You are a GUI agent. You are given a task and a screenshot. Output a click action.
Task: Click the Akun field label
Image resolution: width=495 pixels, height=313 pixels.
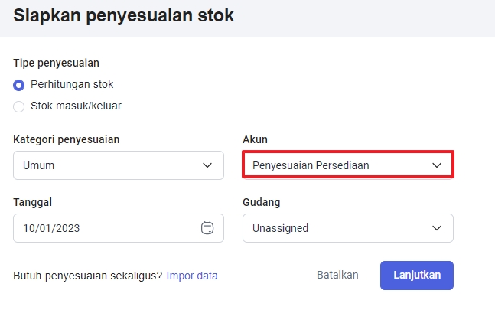coord(255,139)
